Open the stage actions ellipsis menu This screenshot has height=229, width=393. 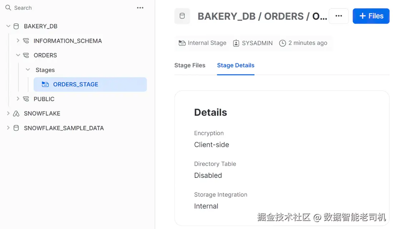click(338, 16)
